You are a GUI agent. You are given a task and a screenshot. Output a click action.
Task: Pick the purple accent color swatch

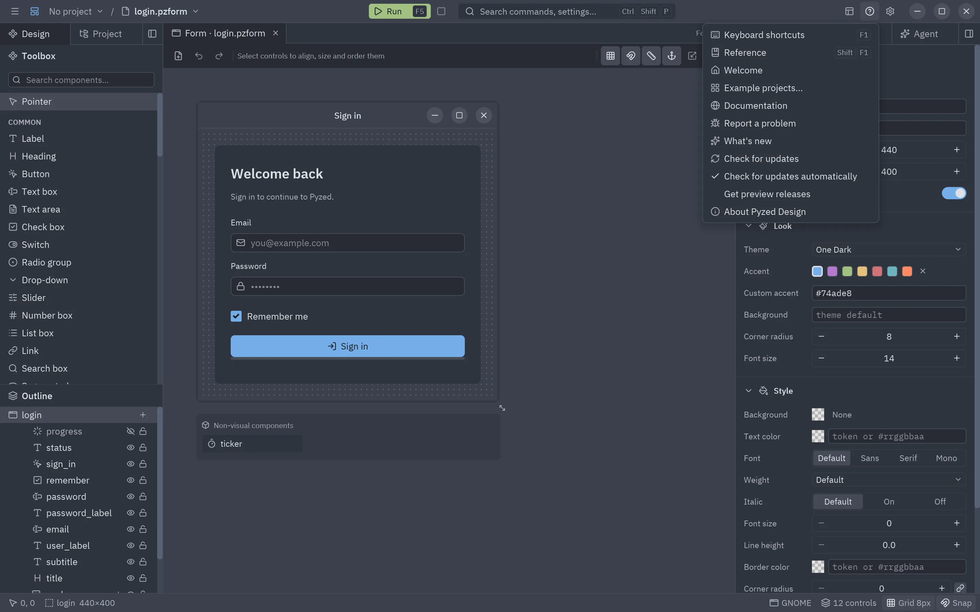832,271
